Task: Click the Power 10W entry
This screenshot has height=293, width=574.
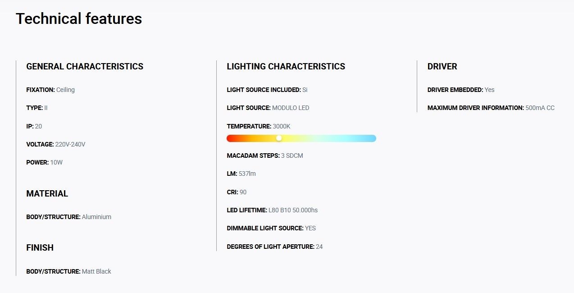Action: point(45,162)
